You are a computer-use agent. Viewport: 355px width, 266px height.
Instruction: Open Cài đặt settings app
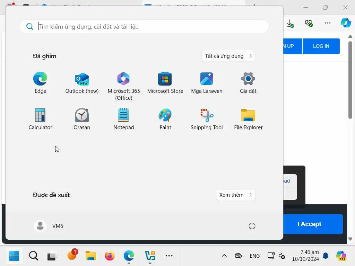pyautogui.click(x=248, y=82)
